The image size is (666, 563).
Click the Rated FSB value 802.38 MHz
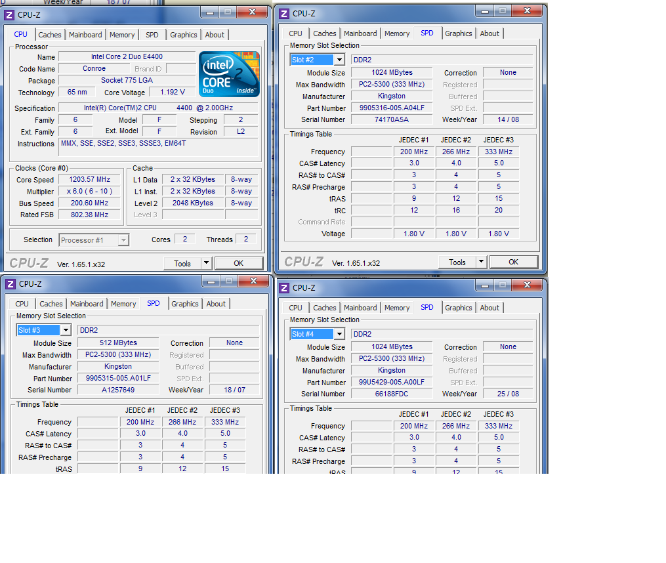[90, 215]
